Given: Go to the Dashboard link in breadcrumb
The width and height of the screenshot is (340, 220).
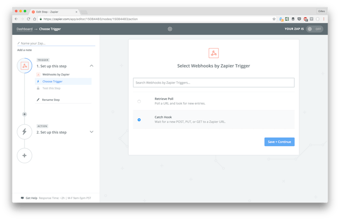Looking at the screenshot, I should pyautogui.click(x=24, y=29).
